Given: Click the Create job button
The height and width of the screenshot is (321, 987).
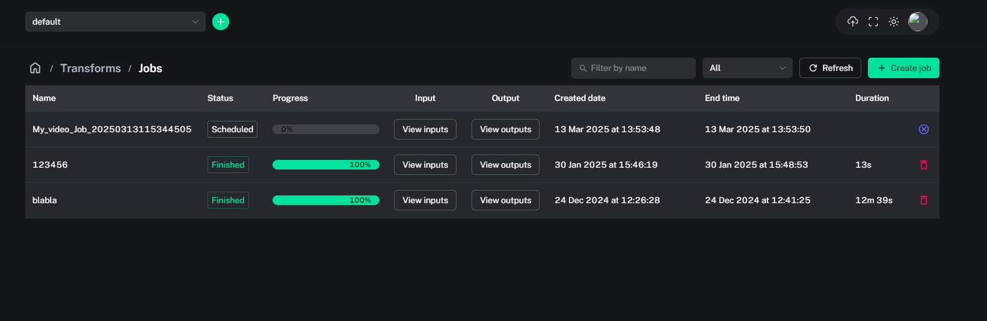Looking at the screenshot, I should pos(903,68).
